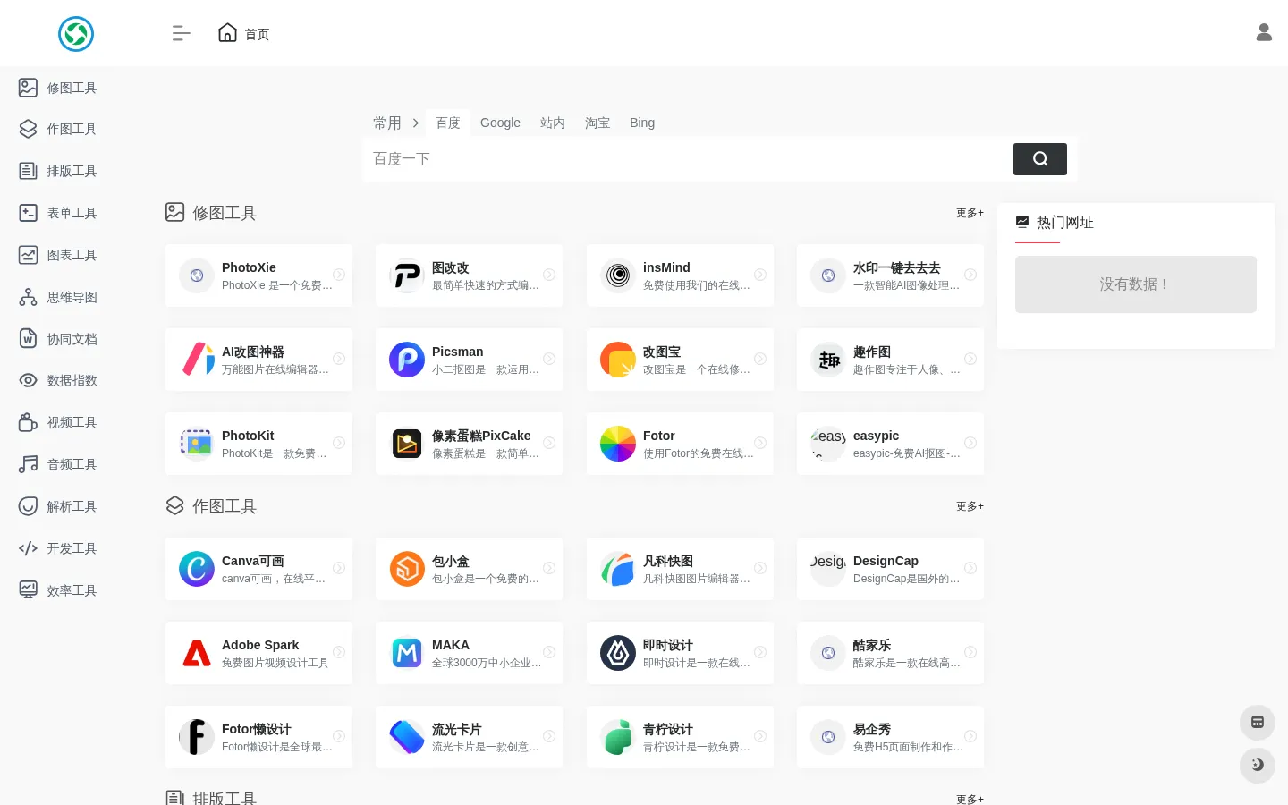Open the DesignCap card
The image size is (1288, 805).
pyautogui.click(x=890, y=569)
